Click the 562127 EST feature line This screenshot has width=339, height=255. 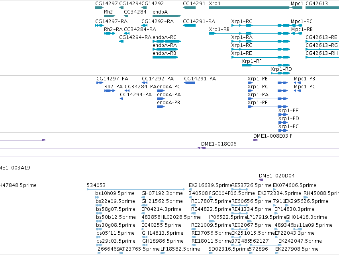266,245
